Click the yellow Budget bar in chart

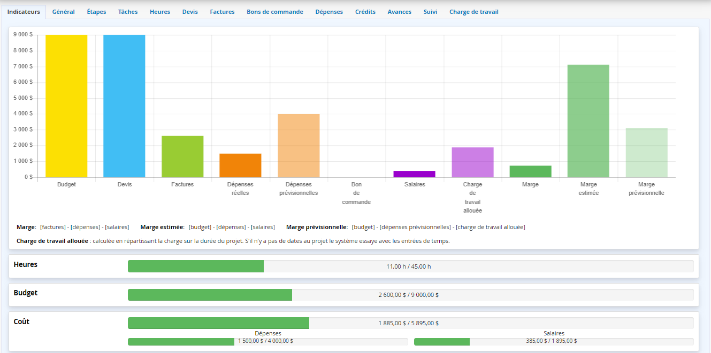(x=66, y=107)
